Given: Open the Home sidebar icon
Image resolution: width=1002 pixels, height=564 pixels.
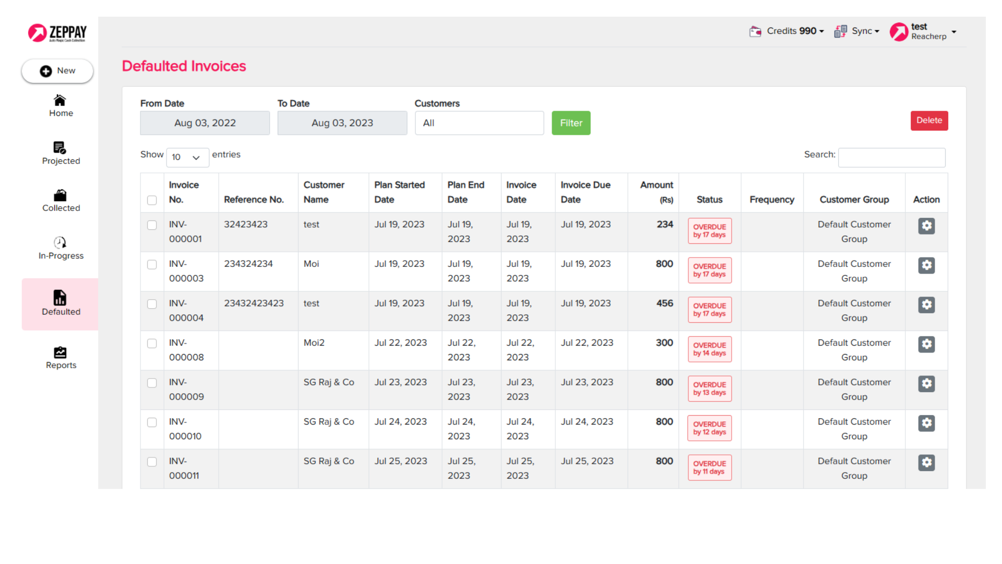Looking at the screenshot, I should [60, 100].
